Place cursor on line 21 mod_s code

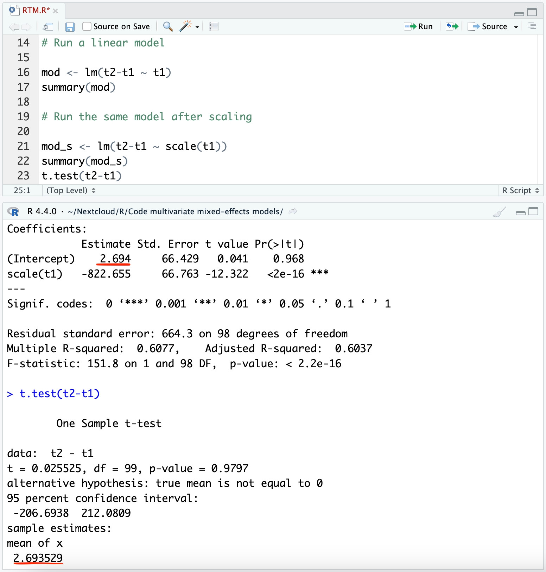point(134,146)
